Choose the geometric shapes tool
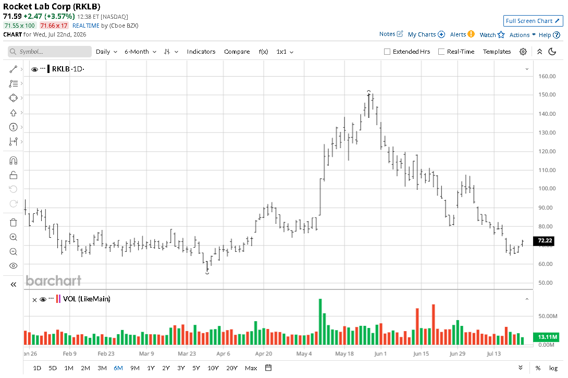The image size is (568, 378). click(x=13, y=98)
